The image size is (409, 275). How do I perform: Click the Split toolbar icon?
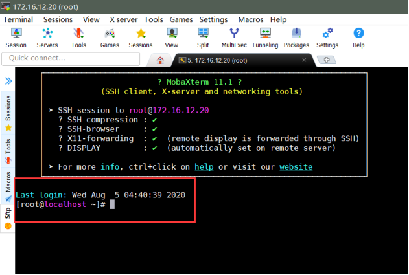[x=203, y=38]
